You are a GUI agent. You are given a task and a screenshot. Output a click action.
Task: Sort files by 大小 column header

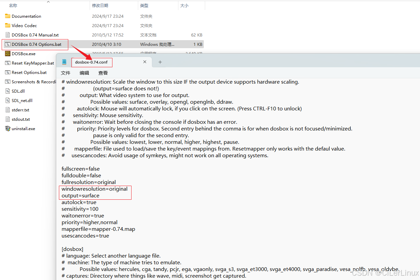[x=184, y=6]
